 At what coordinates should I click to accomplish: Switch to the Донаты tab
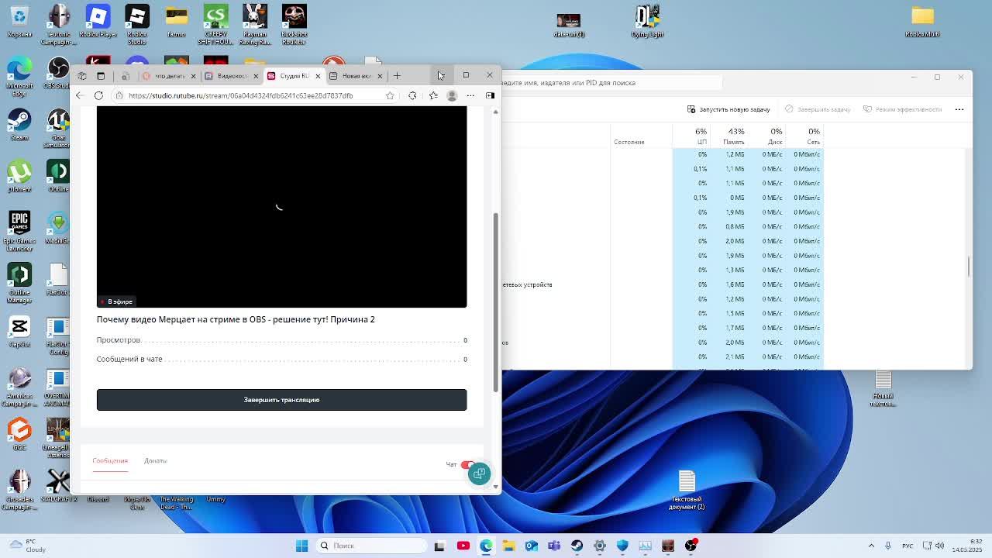[155, 460]
